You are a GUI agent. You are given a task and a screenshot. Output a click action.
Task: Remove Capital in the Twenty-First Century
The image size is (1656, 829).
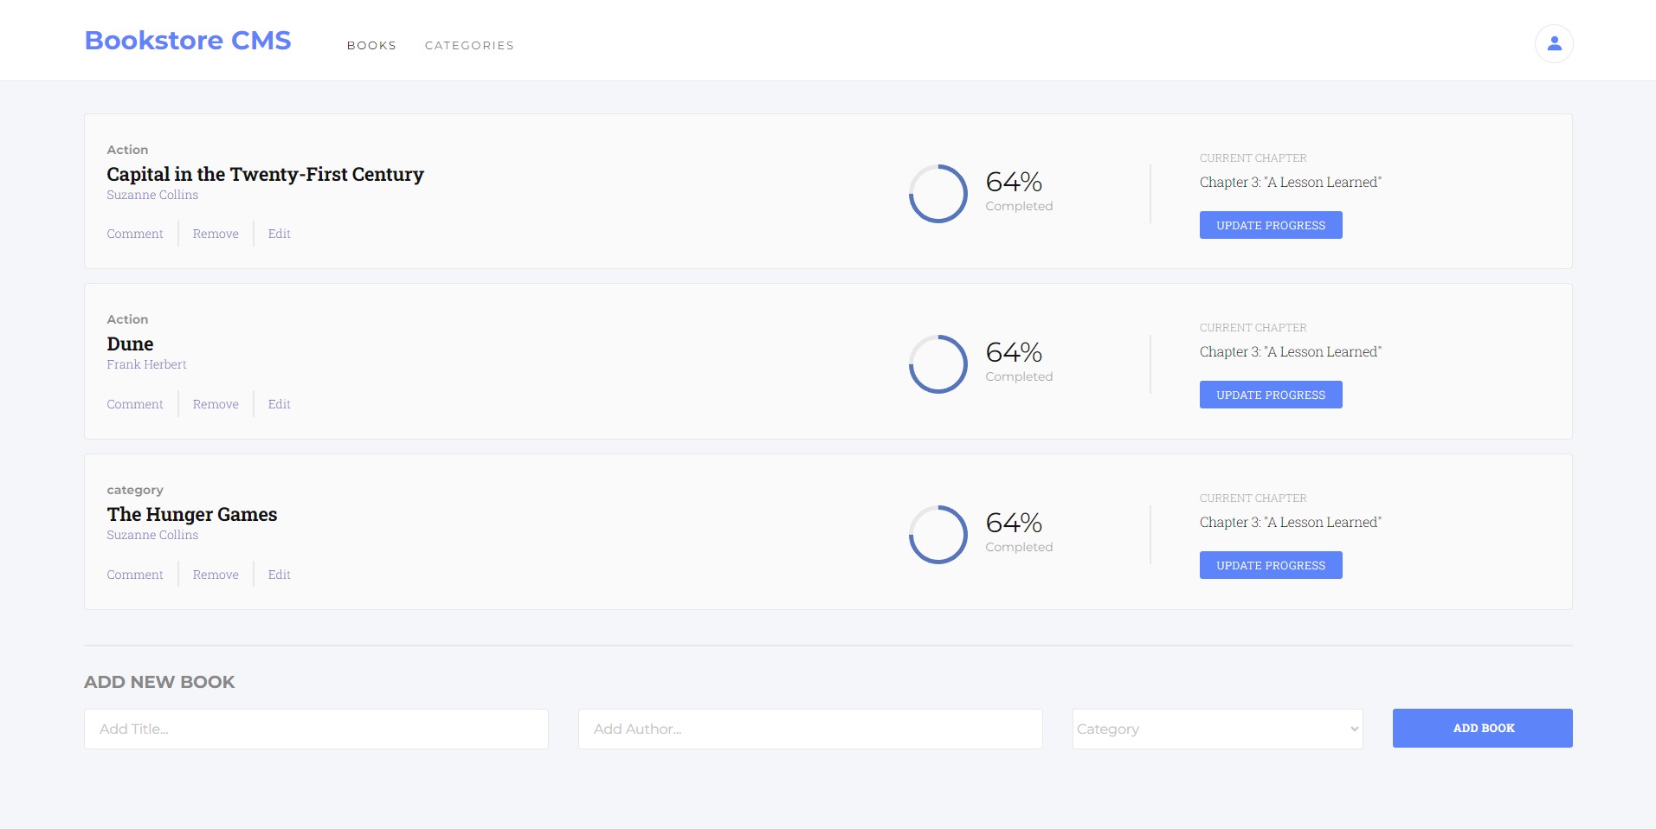[216, 234]
